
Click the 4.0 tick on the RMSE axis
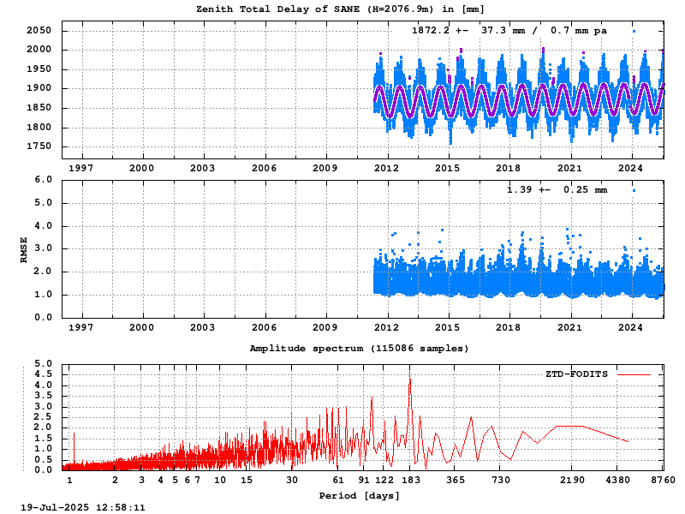[x=43, y=226]
